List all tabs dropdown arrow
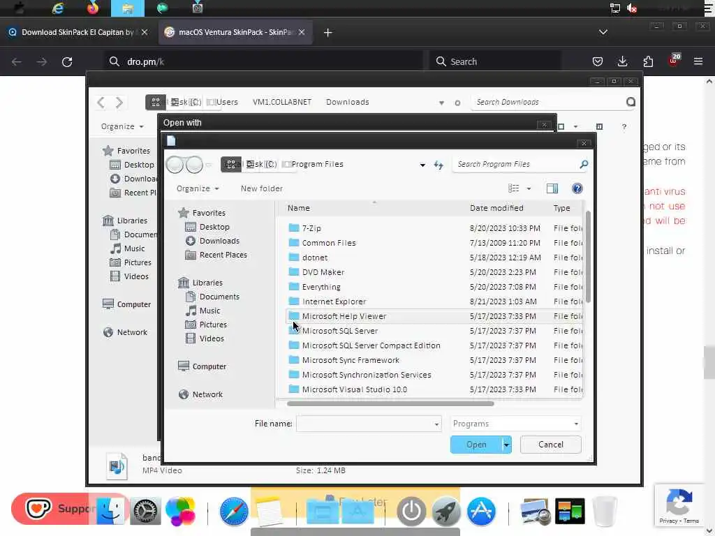 point(603,32)
